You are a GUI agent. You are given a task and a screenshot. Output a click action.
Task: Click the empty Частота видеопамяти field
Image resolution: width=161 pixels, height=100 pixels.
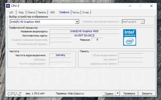point(60,64)
